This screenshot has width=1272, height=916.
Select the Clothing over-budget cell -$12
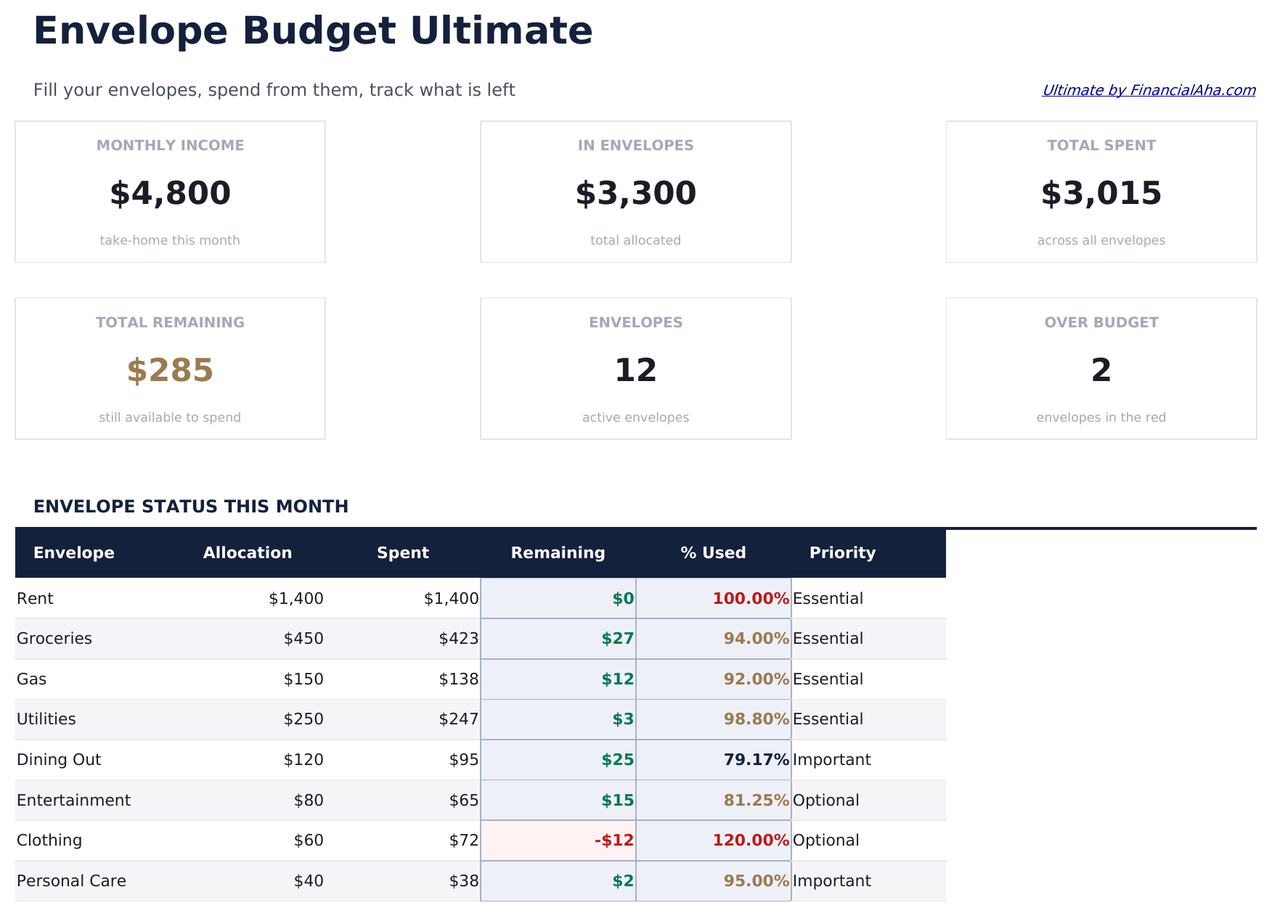(613, 840)
